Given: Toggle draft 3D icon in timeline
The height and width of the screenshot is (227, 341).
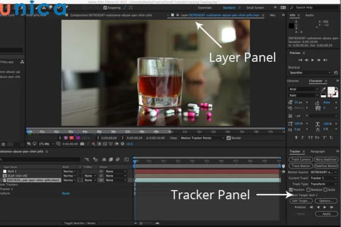Looking at the screenshot, I should tap(95, 159).
